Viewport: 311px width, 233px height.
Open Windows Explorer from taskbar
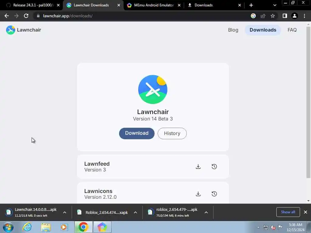(46, 227)
